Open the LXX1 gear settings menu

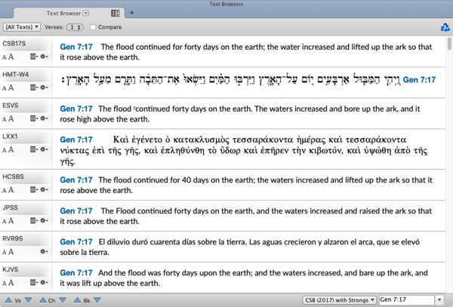click(x=44, y=149)
